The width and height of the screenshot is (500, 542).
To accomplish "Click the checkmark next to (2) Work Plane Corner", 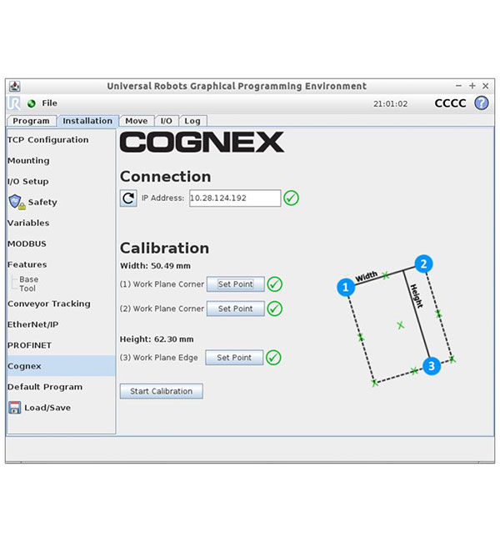I will (275, 309).
